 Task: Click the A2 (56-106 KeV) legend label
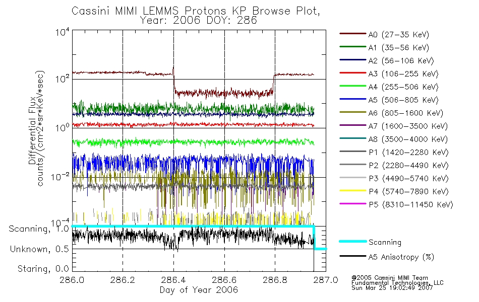[x=401, y=61]
